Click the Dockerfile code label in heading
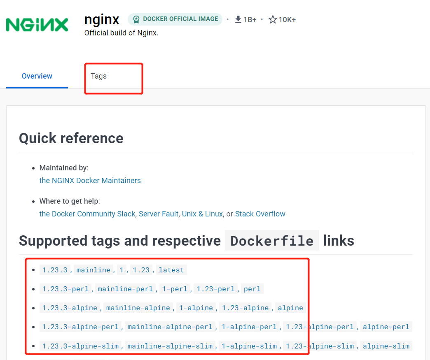Viewport: 430px width, 360px height. click(x=272, y=241)
